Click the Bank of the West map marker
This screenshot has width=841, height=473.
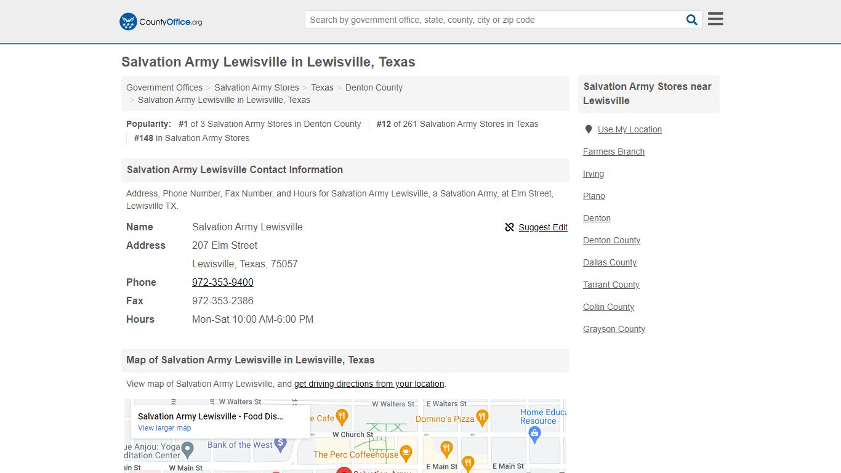[281, 443]
